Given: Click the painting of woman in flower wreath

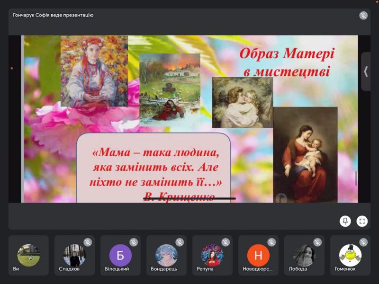Looking at the screenshot, I should tap(94, 71).
